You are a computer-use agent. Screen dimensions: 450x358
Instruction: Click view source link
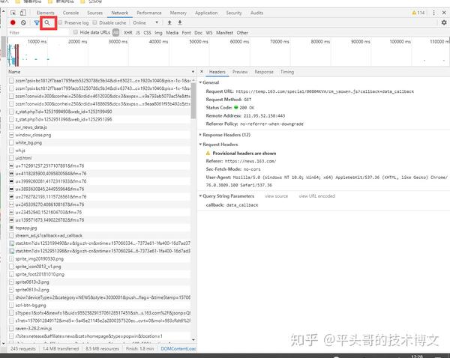click(276, 196)
